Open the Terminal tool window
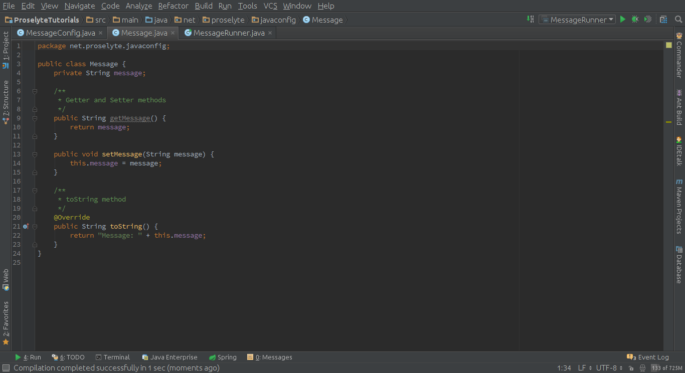This screenshot has height=373, width=685. point(116,357)
